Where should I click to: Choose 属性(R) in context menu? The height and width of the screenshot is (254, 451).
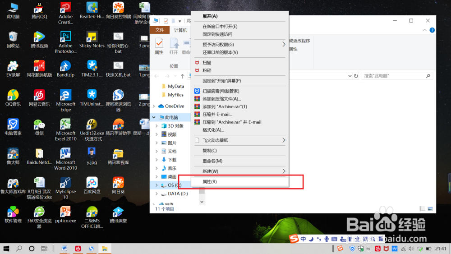pyautogui.click(x=240, y=182)
